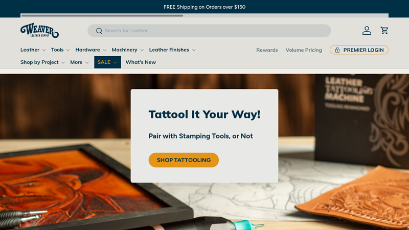Expand Shop by Project menu

pyautogui.click(x=42, y=62)
